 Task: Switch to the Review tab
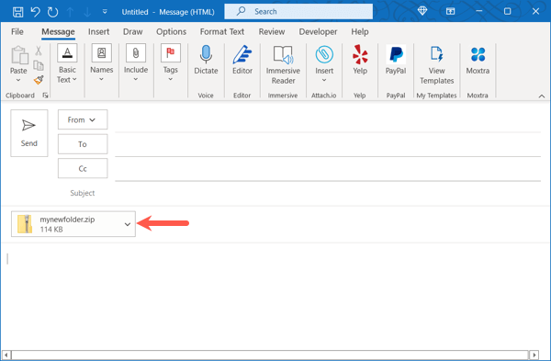(272, 31)
